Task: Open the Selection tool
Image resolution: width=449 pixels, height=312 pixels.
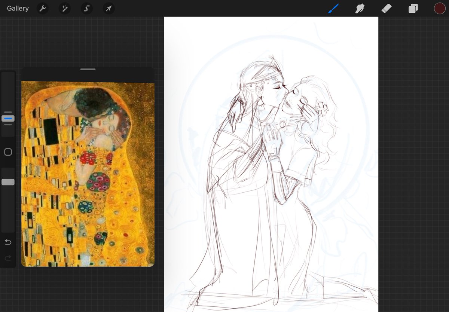Action: pyautogui.click(x=86, y=8)
